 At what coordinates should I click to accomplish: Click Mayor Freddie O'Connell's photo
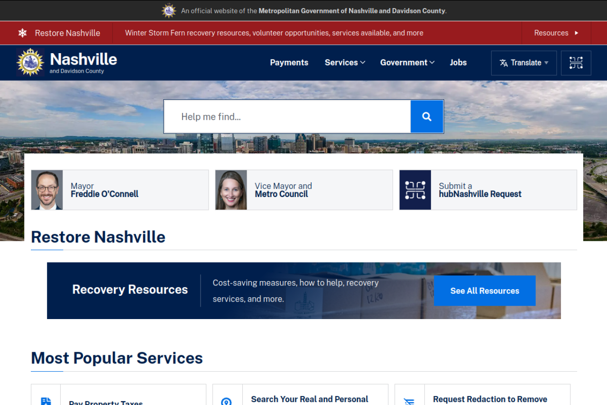coord(47,190)
